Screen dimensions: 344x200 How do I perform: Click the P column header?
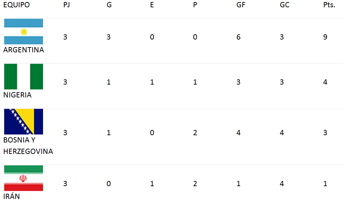tap(195, 5)
